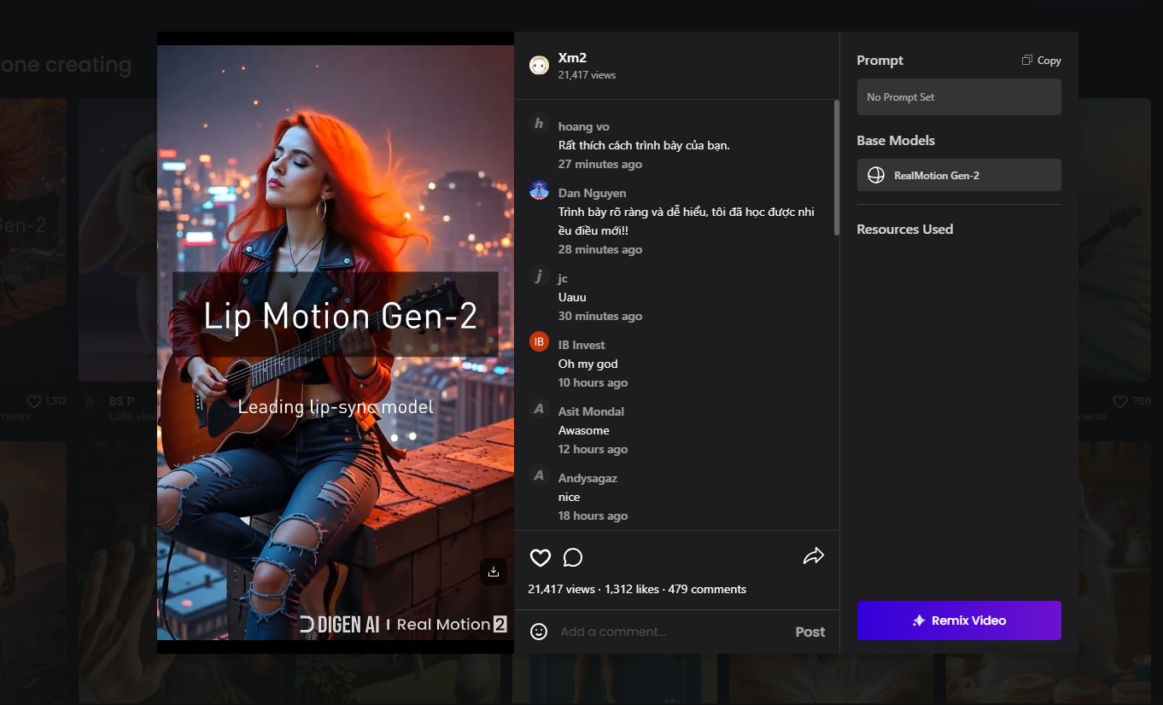Open emoji picker in comment box

[539, 632]
